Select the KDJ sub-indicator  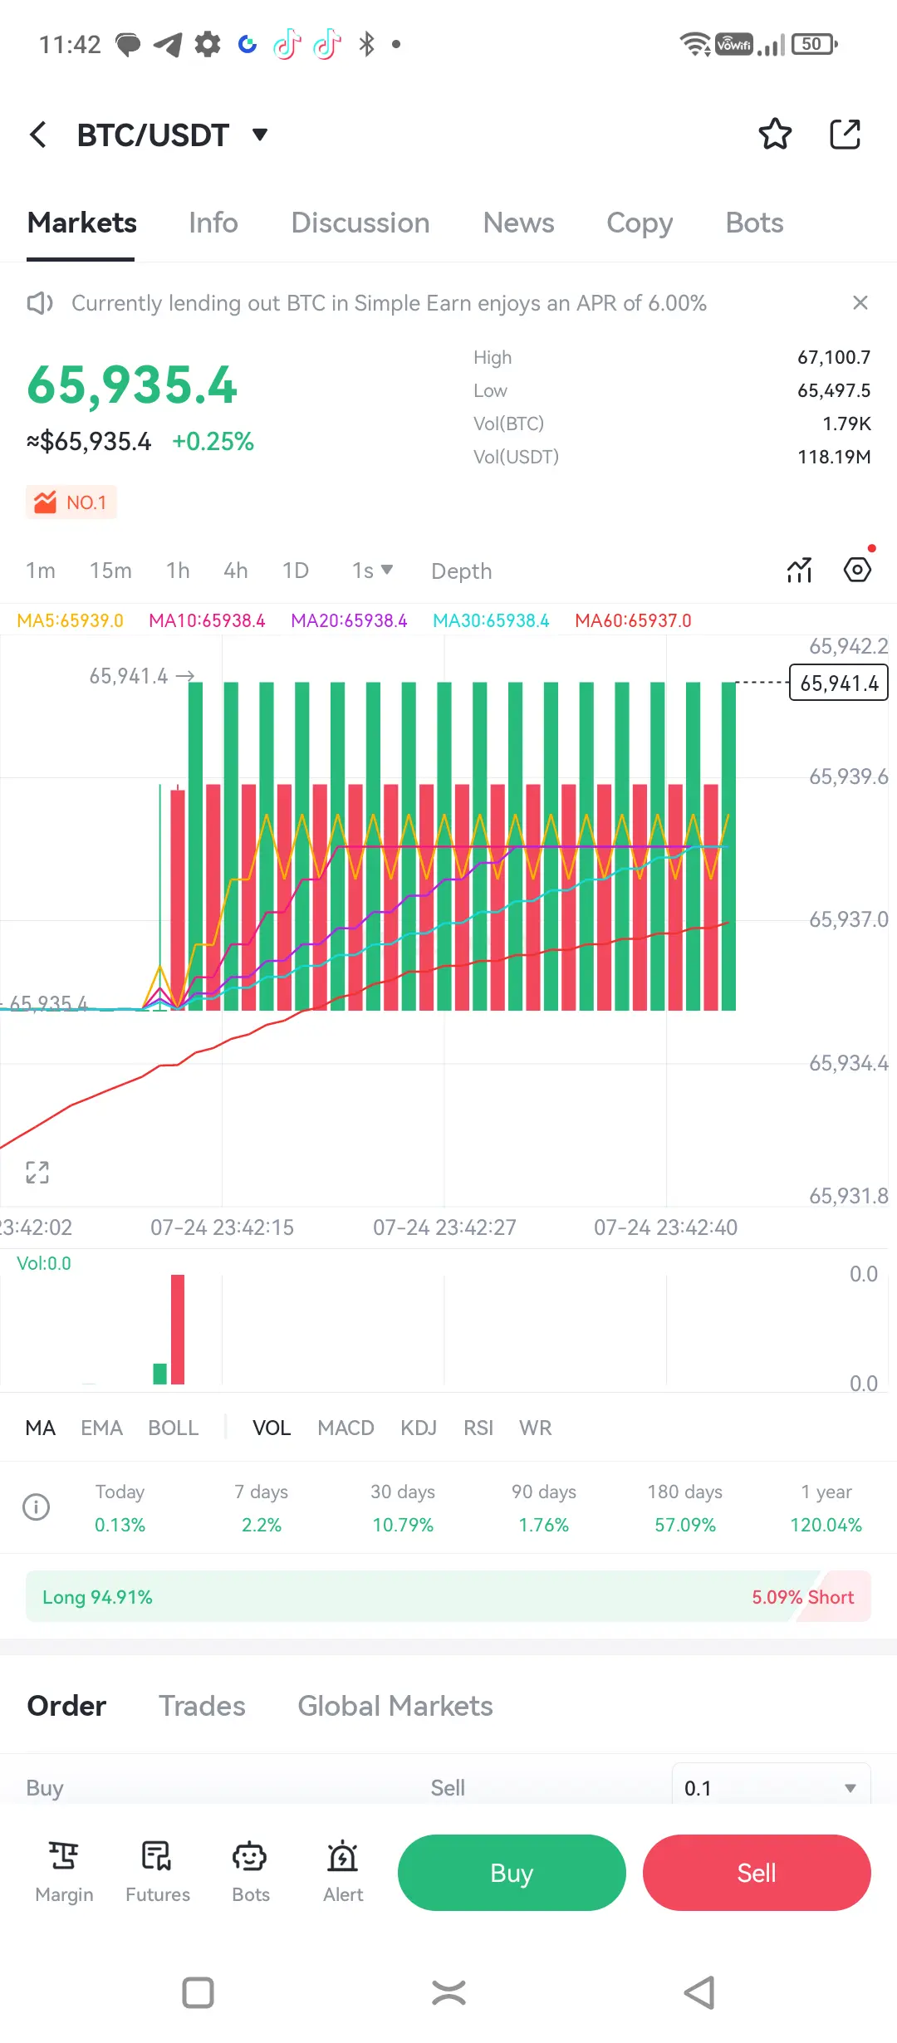click(419, 1428)
